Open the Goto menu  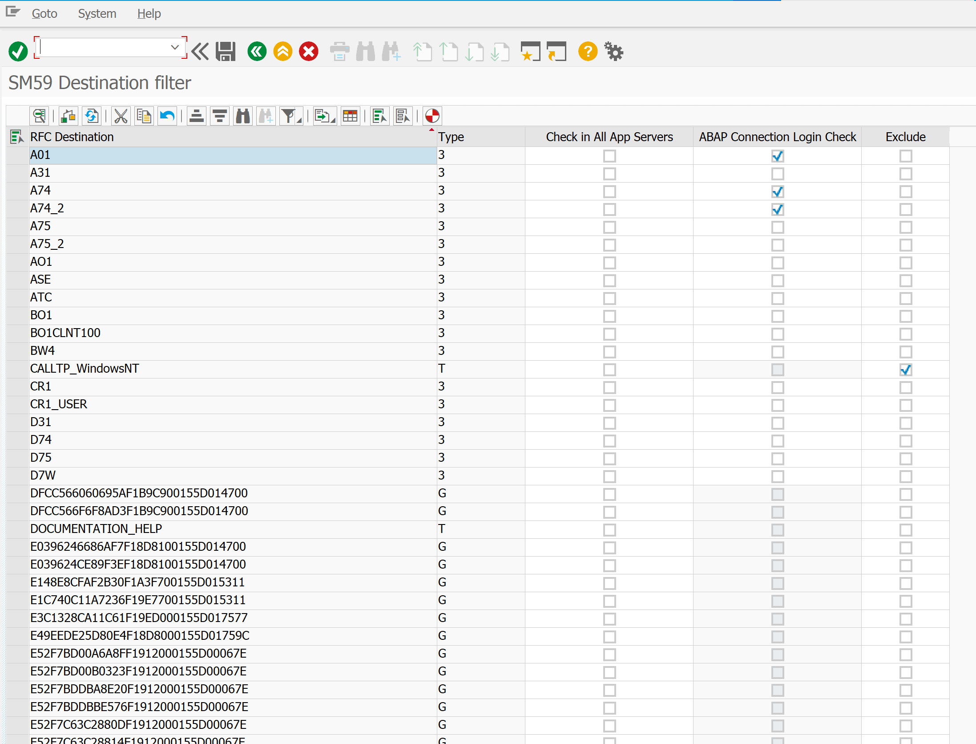pyautogui.click(x=44, y=14)
